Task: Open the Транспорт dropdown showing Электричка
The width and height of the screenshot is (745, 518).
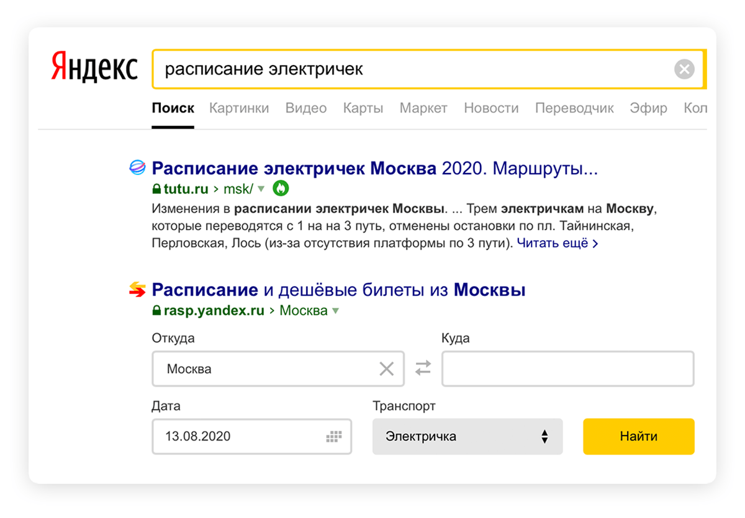Action: point(467,436)
